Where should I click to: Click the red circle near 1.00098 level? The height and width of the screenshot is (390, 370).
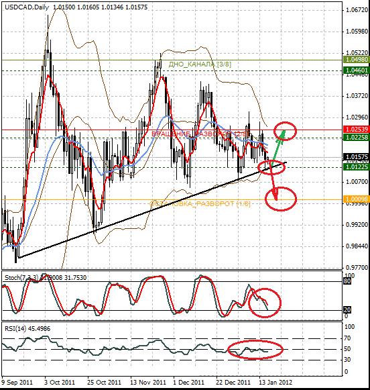pos(281,199)
